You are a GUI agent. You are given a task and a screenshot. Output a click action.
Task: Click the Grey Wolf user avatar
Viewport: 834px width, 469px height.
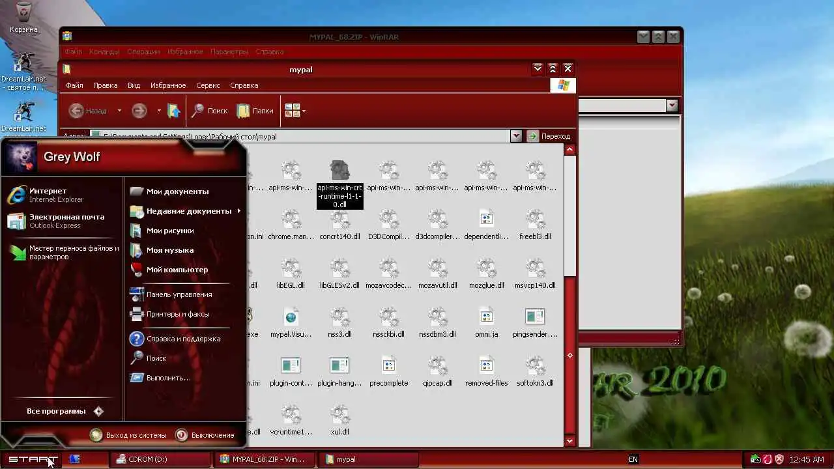tap(21, 157)
